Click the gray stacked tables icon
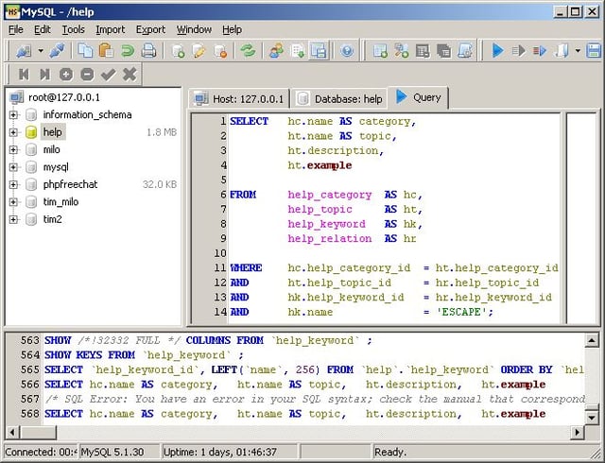605x463 pixels. 443,50
